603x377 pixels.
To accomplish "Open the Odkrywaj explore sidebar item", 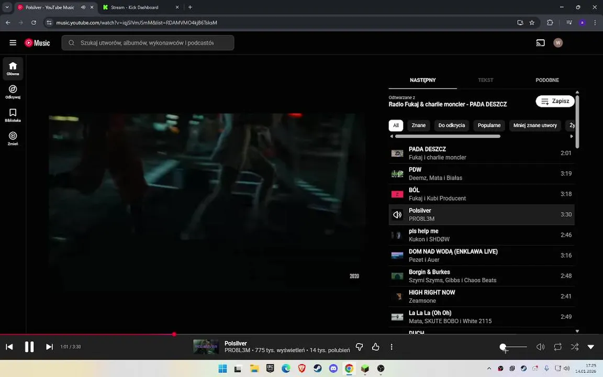I will [13, 92].
